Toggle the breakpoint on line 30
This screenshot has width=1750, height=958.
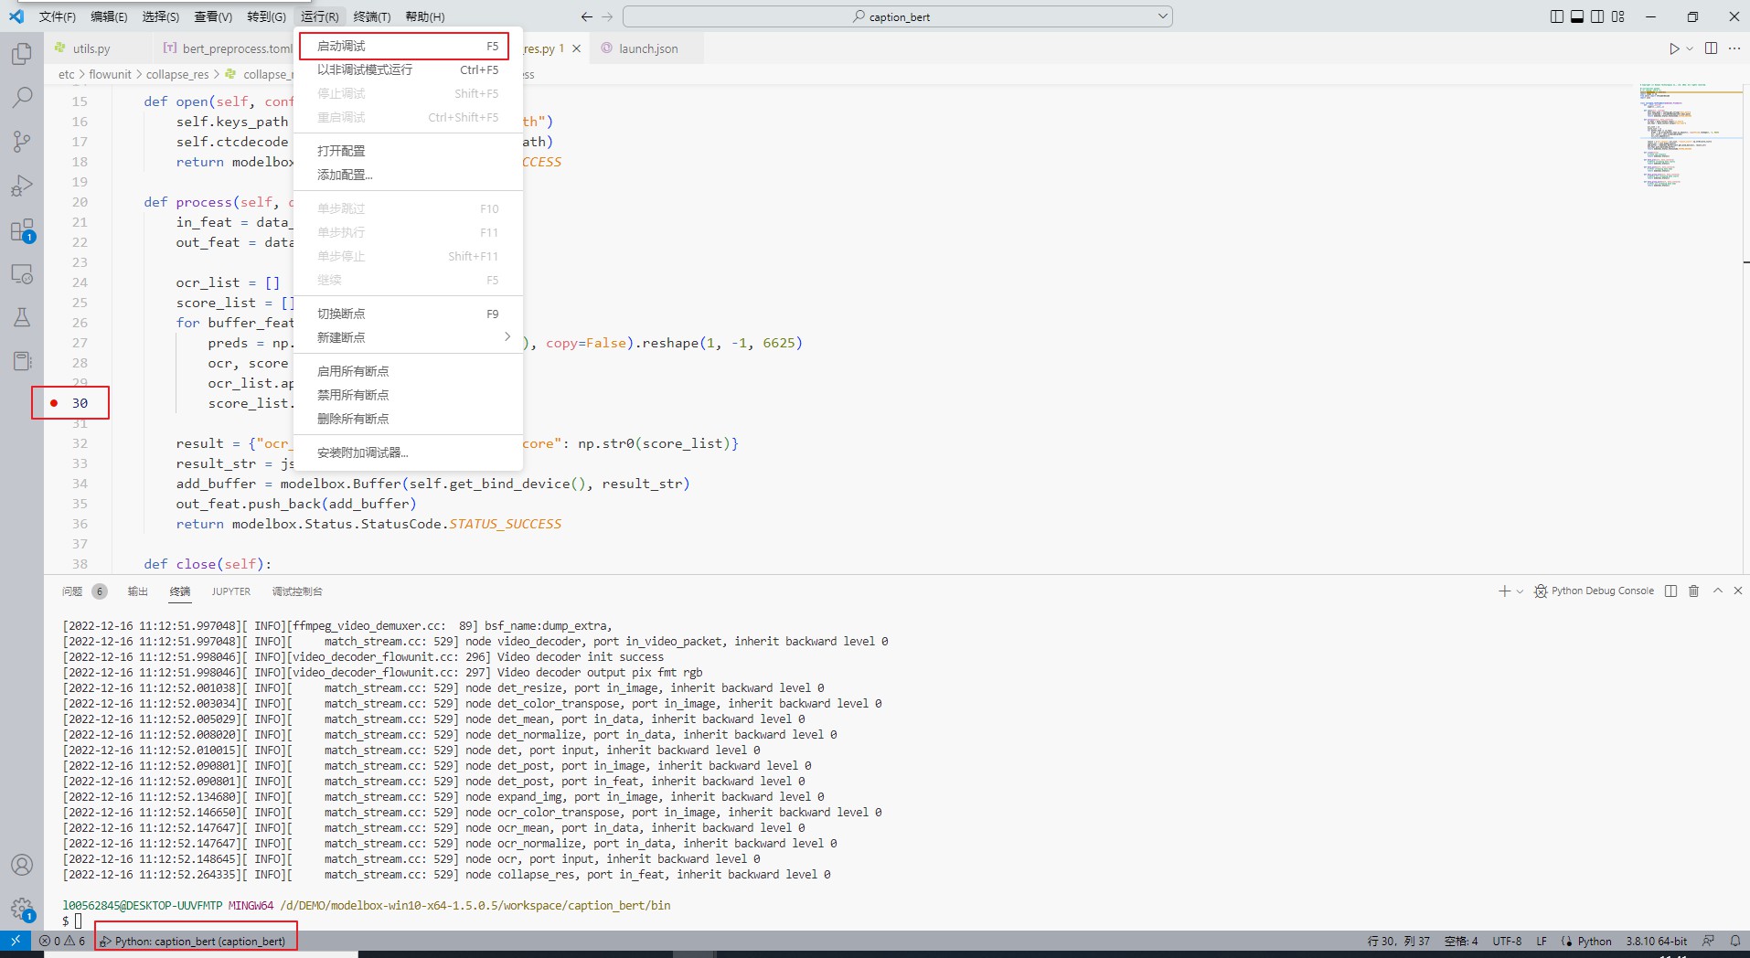coord(54,403)
